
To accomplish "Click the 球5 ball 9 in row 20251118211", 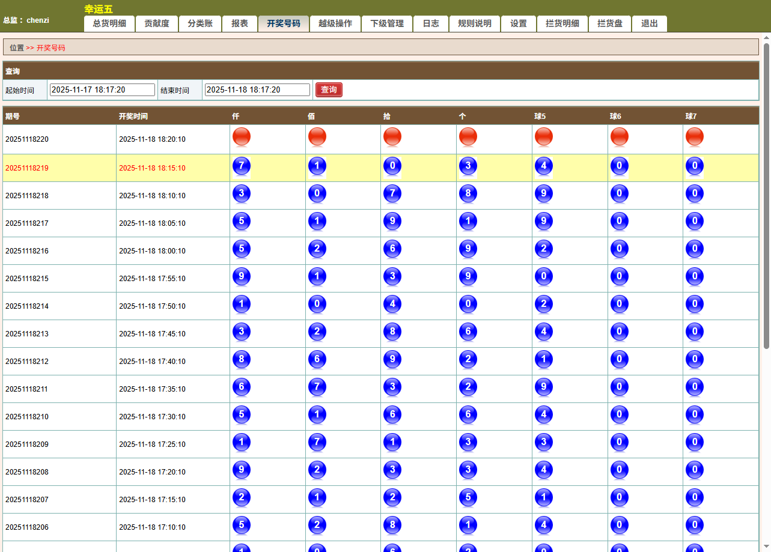I will point(544,387).
